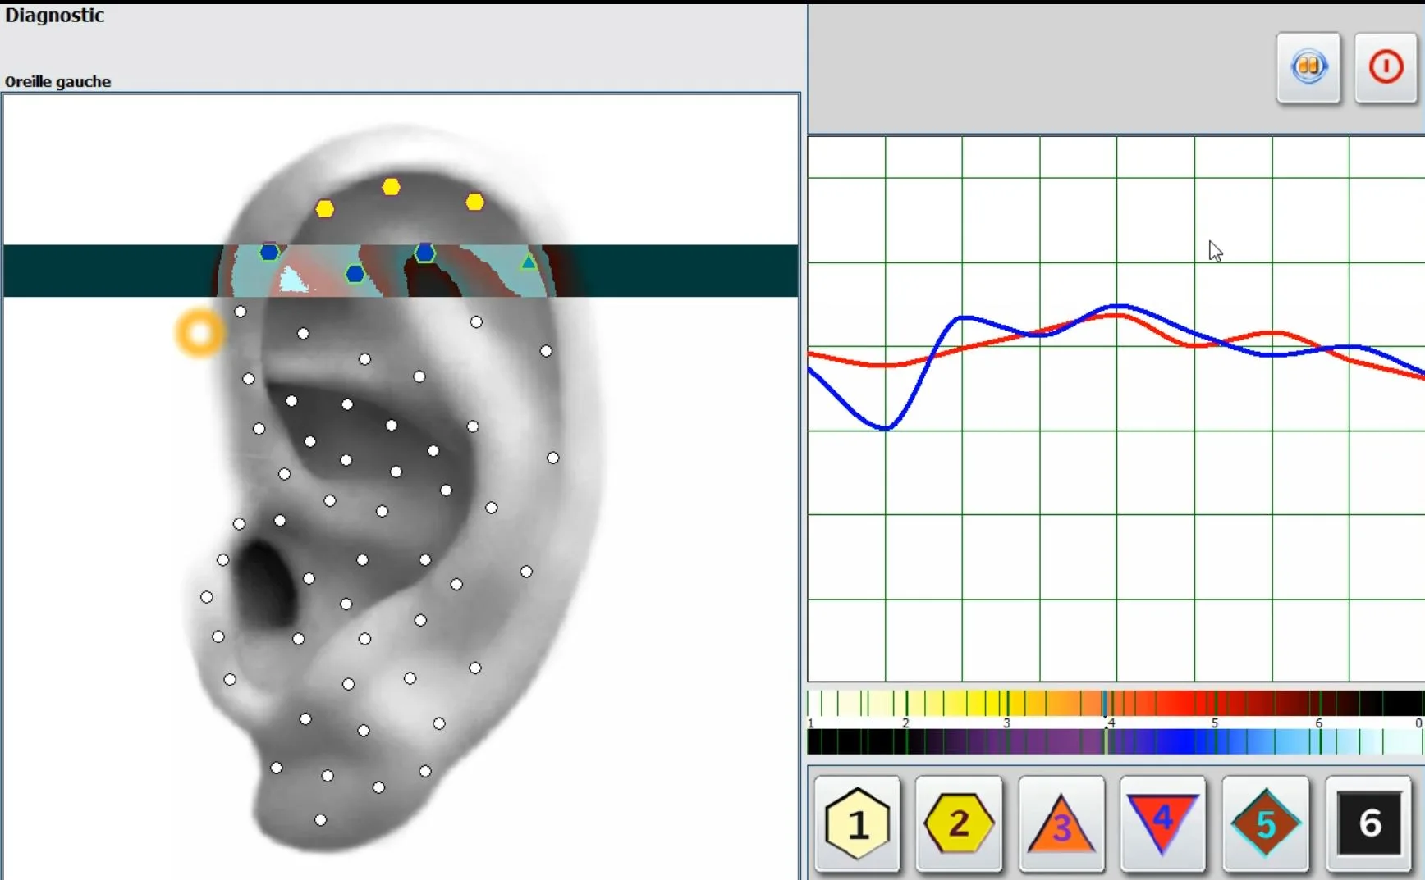Select the leftmost yellow hexagon marker on ear
The image size is (1425, 880).
click(x=325, y=209)
